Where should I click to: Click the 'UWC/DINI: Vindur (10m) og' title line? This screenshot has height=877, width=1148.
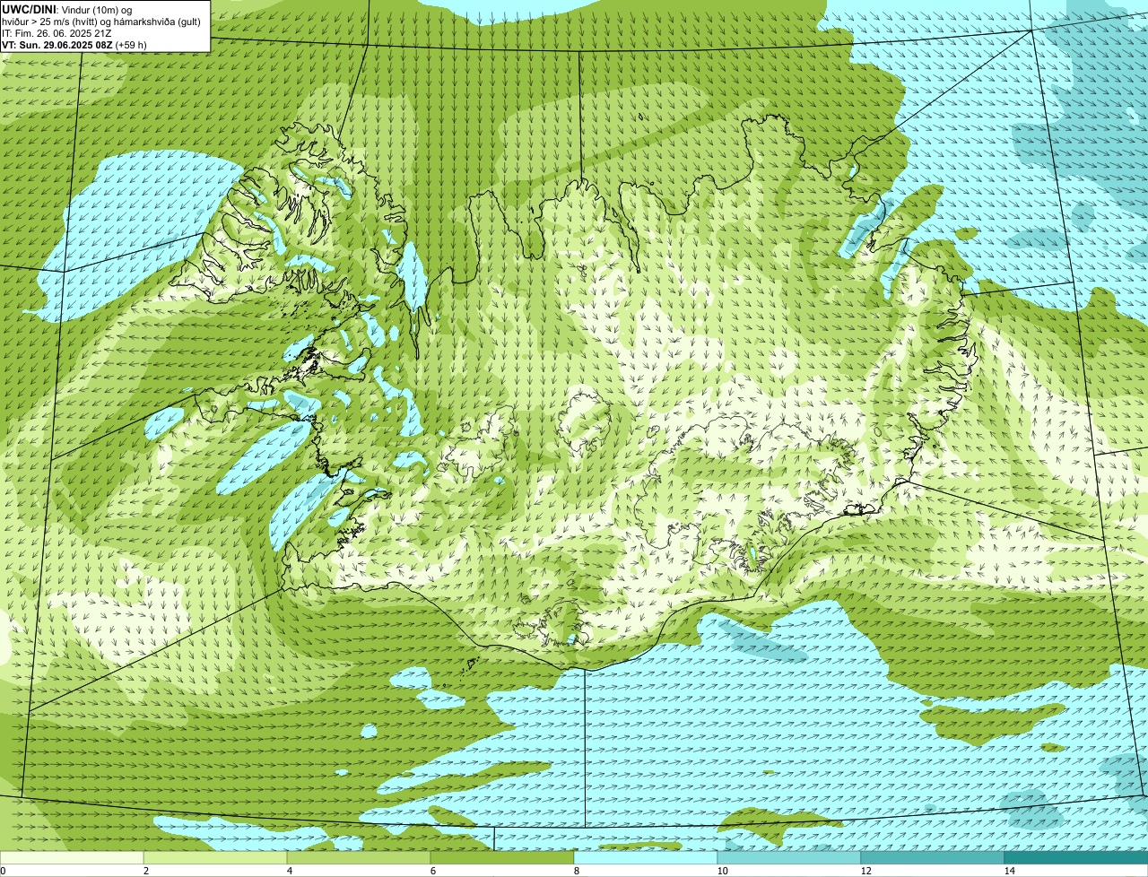click(x=67, y=9)
